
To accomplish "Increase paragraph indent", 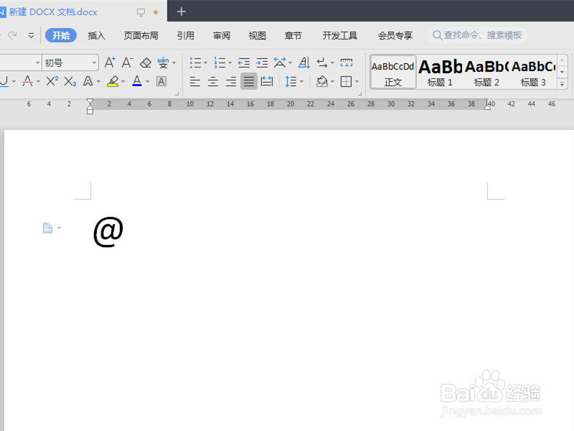I will (262, 62).
